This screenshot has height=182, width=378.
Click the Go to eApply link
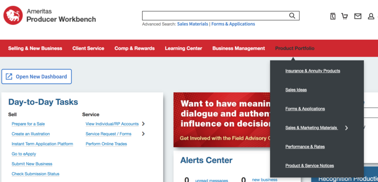[x=24, y=154]
